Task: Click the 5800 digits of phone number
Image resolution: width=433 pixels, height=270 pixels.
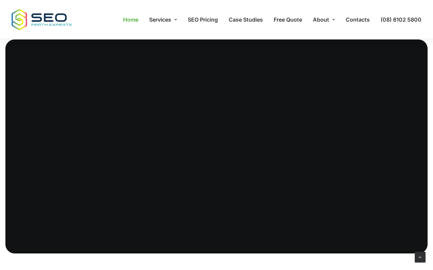Action: (x=414, y=20)
